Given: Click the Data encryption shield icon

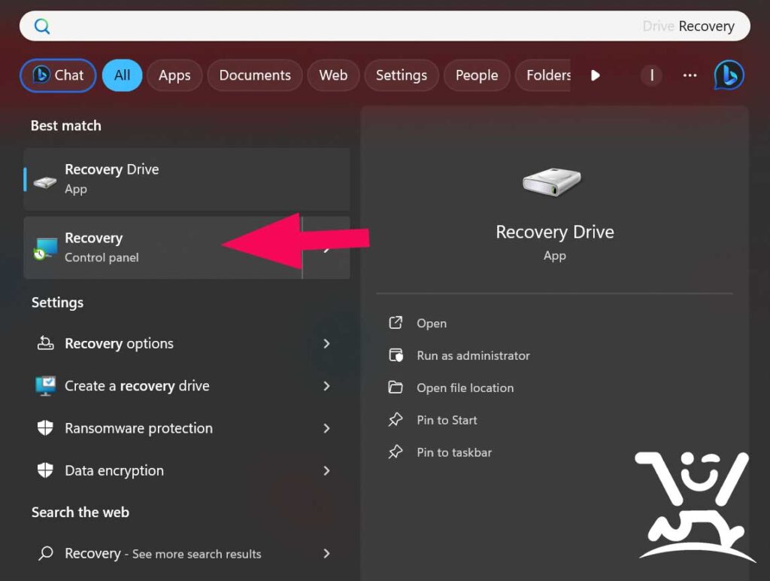Looking at the screenshot, I should [45, 470].
